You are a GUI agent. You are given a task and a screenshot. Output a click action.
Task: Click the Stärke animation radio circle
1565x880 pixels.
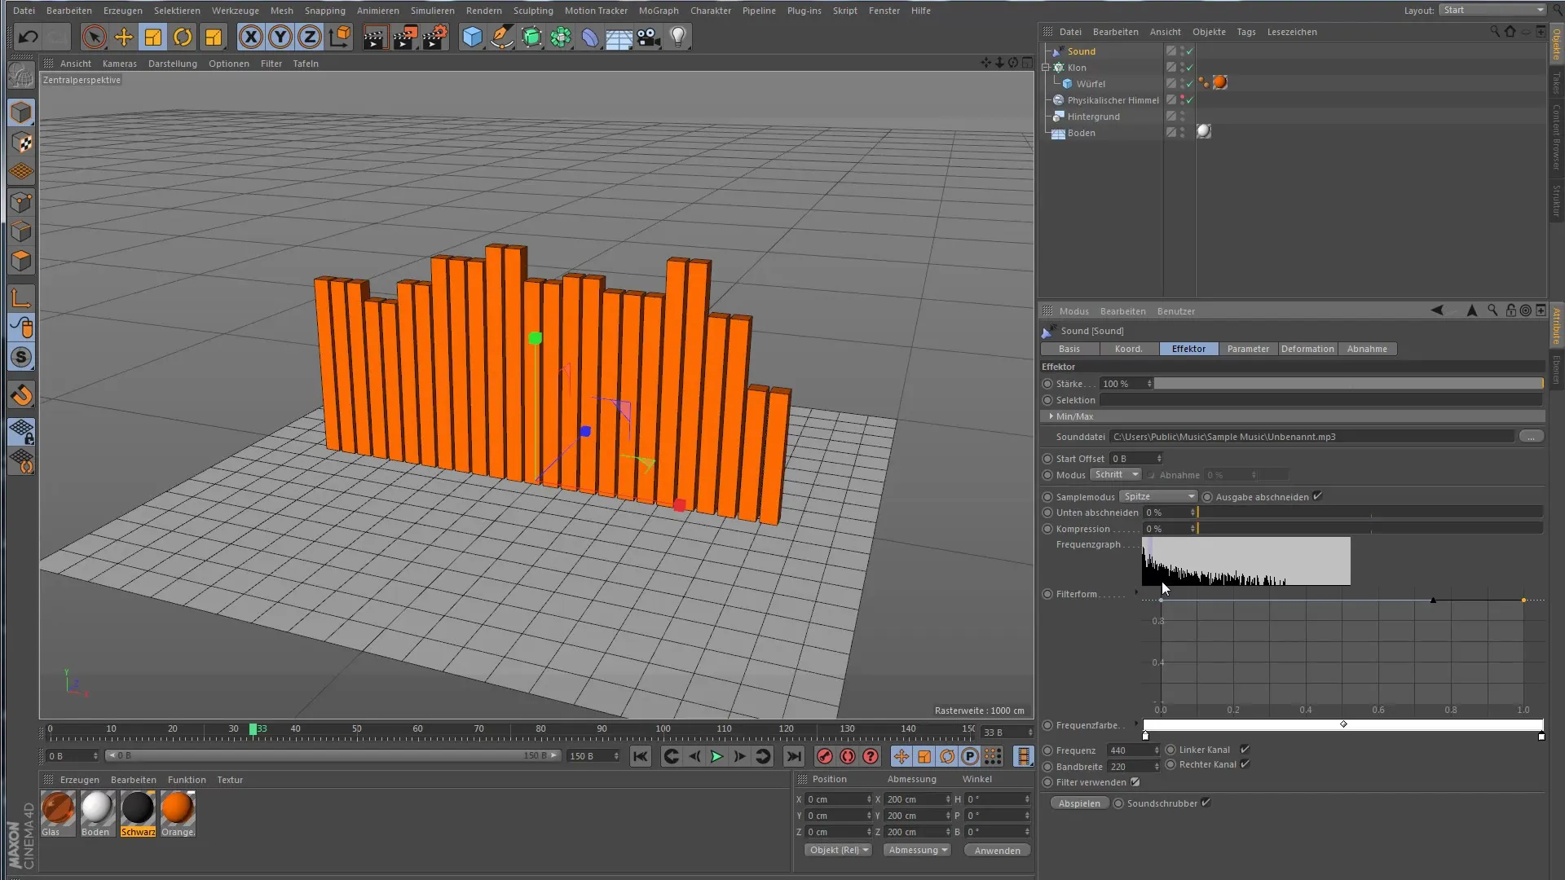click(x=1047, y=384)
